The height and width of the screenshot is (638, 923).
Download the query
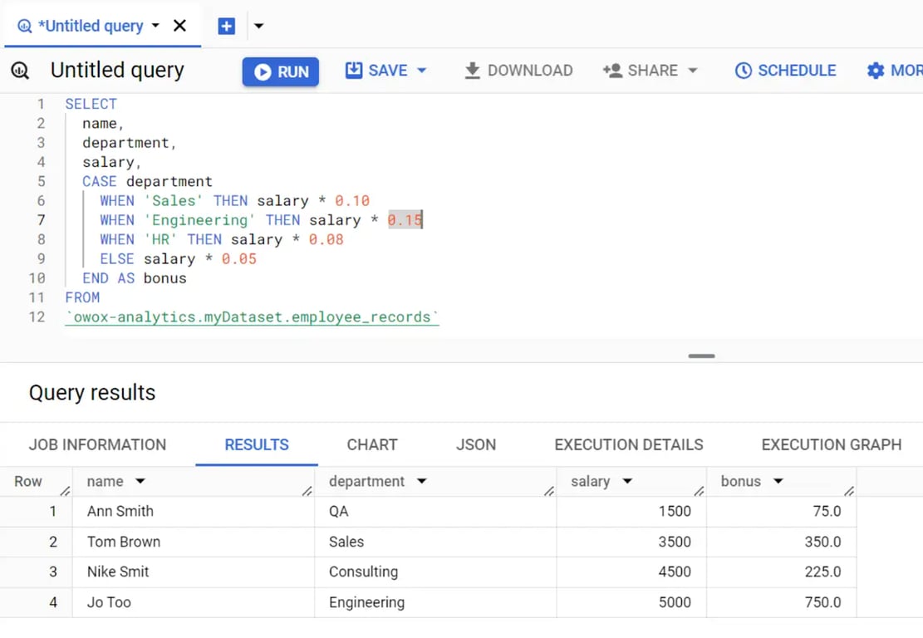(518, 71)
